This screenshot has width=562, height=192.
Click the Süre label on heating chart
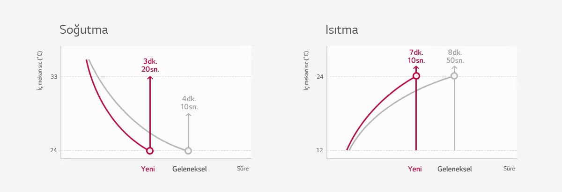tap(509, 169)
